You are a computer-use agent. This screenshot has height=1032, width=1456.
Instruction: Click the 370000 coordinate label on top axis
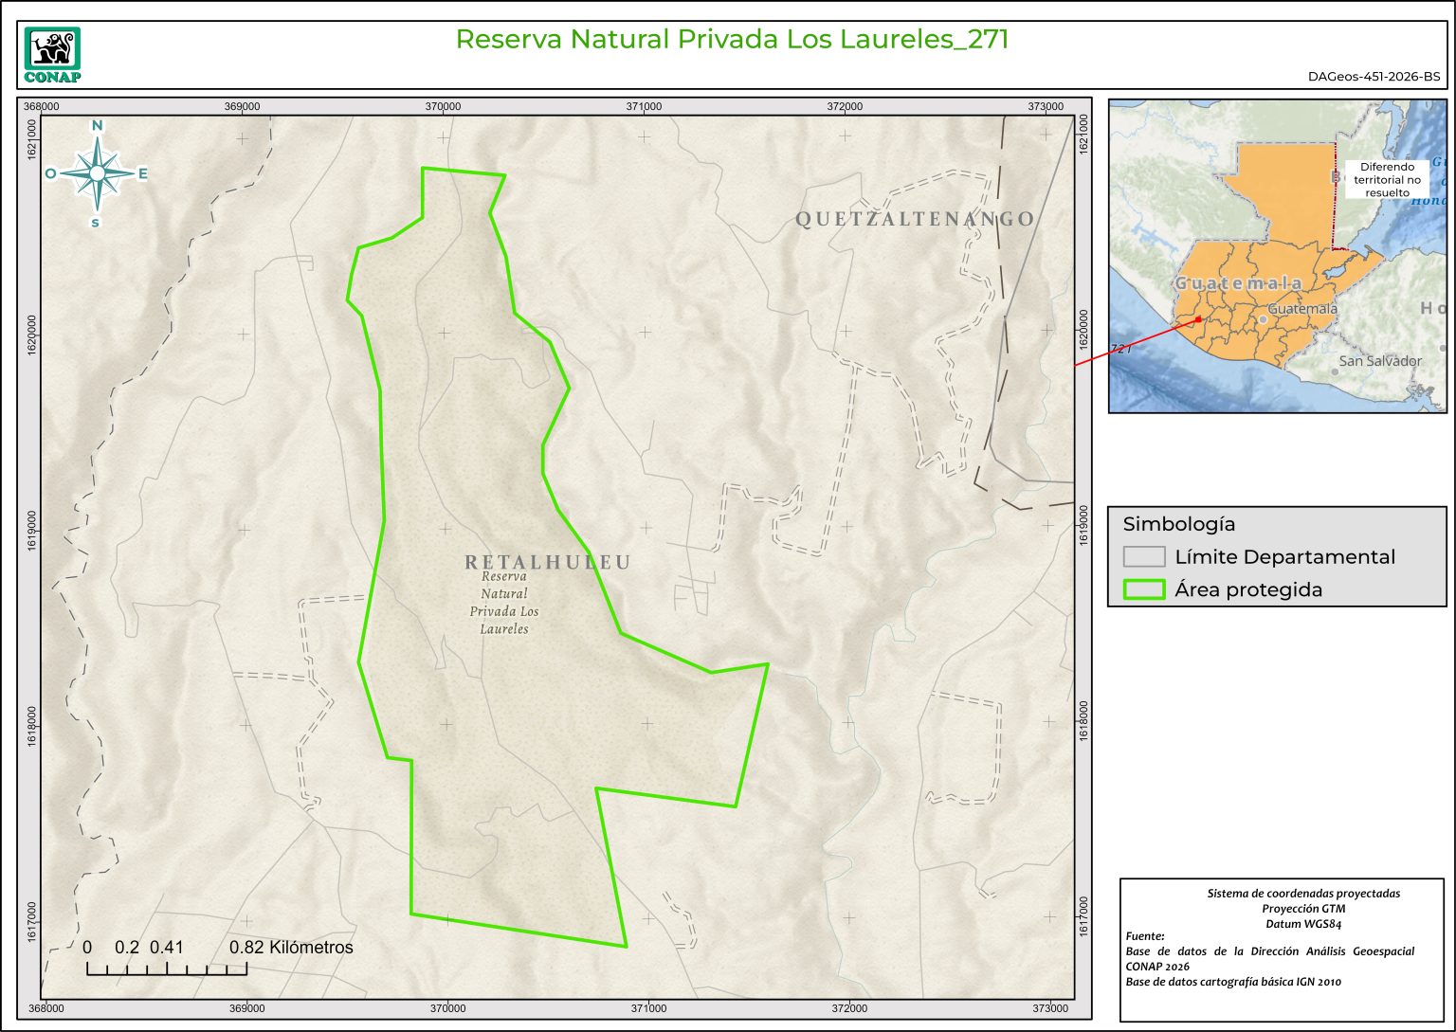pos(443,106)
